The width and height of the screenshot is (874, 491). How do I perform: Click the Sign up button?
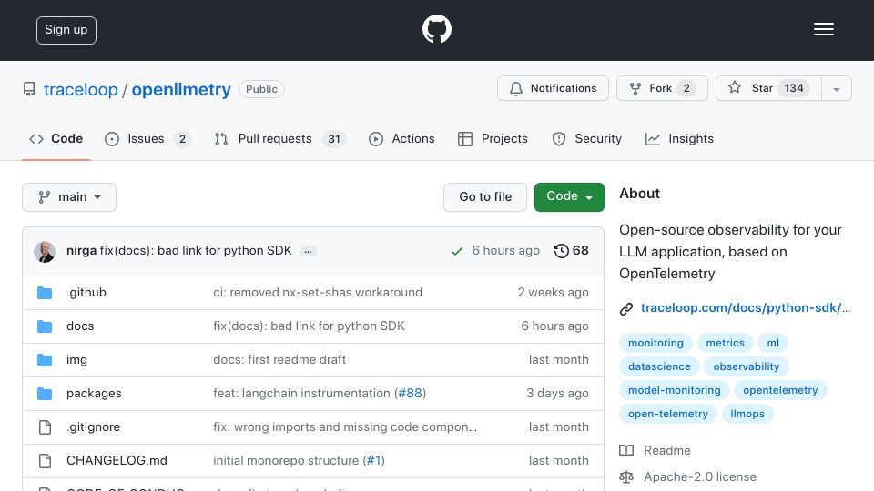66,30
